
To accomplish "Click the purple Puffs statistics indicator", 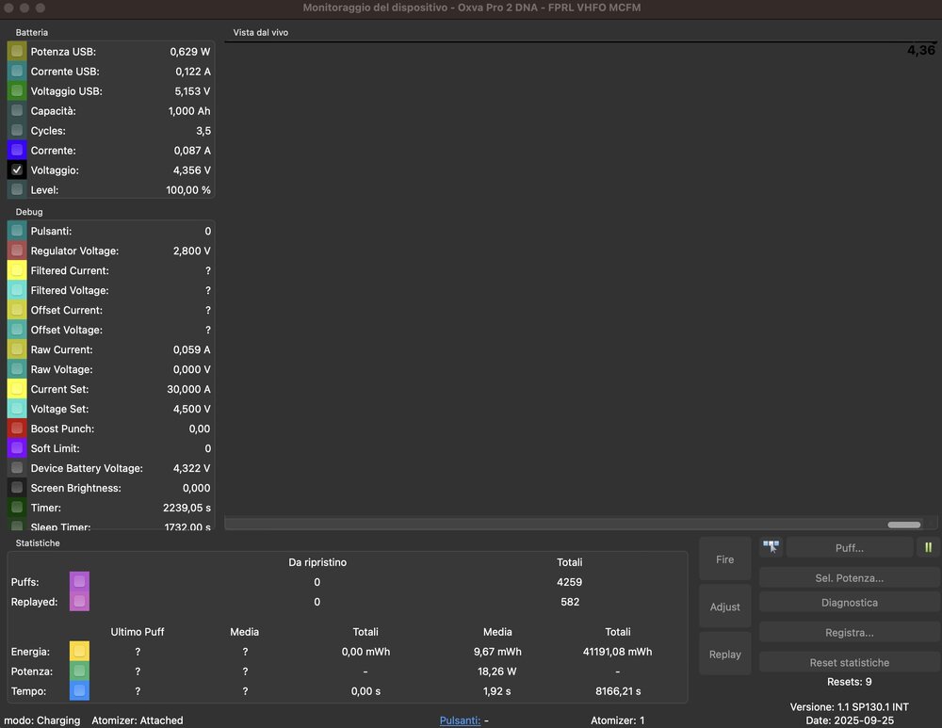I will coord(80,582).
